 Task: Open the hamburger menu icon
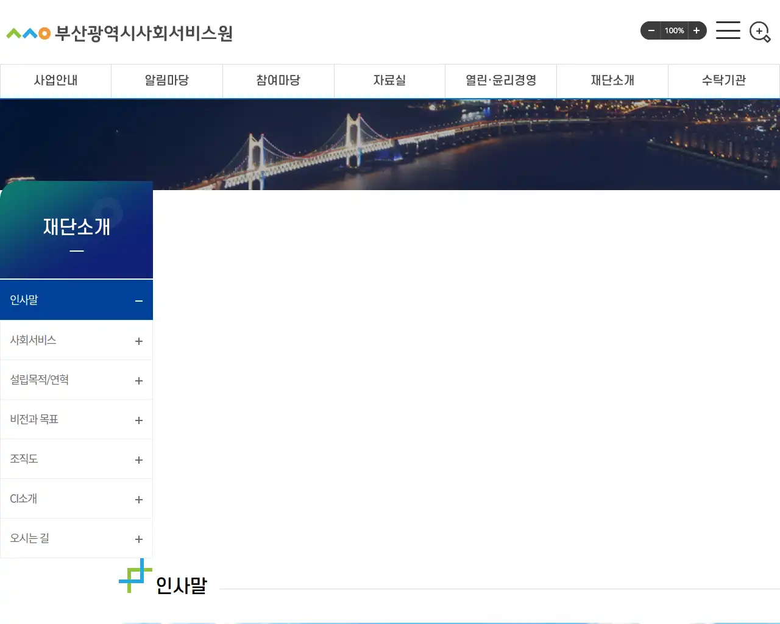pos(728,30)
